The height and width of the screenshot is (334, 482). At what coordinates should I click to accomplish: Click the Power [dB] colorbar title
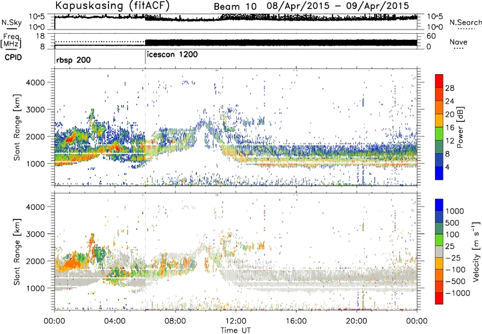coord(460,127)
